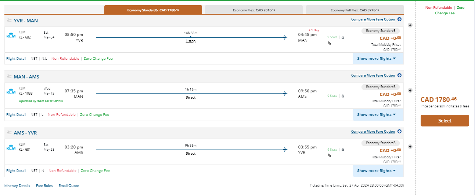Click the 1 stop link on YVR-MAN flight
Image resolution: width=475 pixels, height=195 pixels.
pyautogui.click(x=190, y=41)
